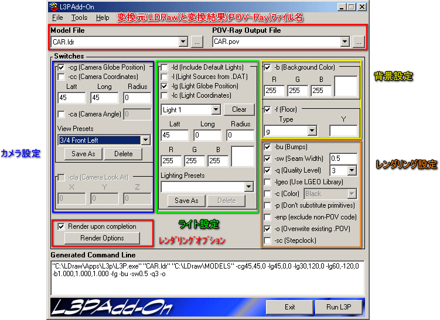Open the File menu
This screenshot has width=440, height=320.
(57, 18)
